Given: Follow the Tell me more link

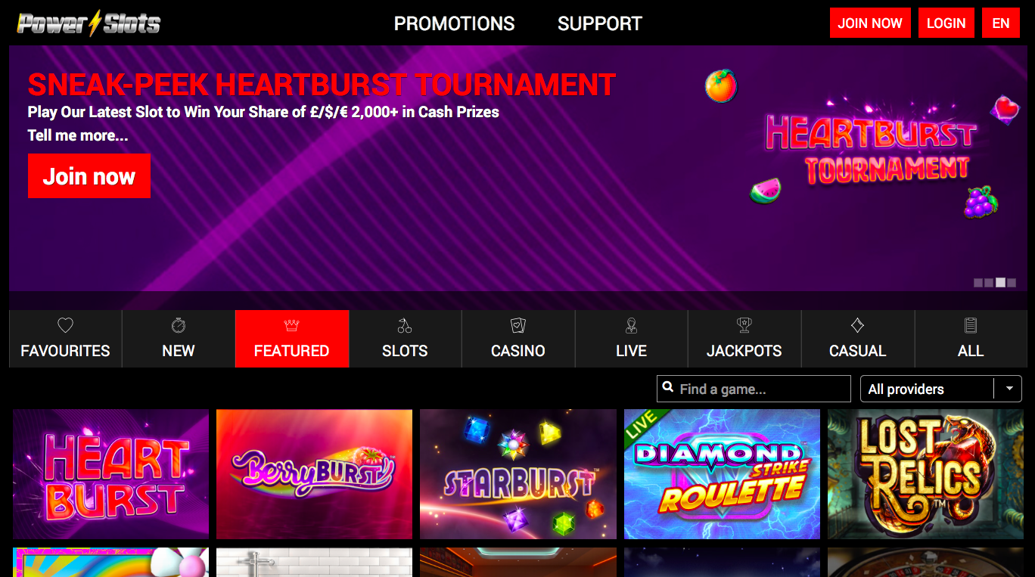Looking at the screenshot, I should (78, 135).
